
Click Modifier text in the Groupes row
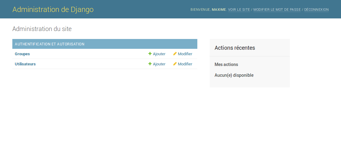pos(185,54)
